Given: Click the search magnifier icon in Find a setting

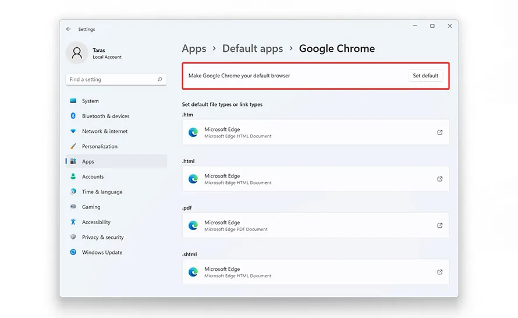Looking at the screenshot, I should [x=159, y=79].
